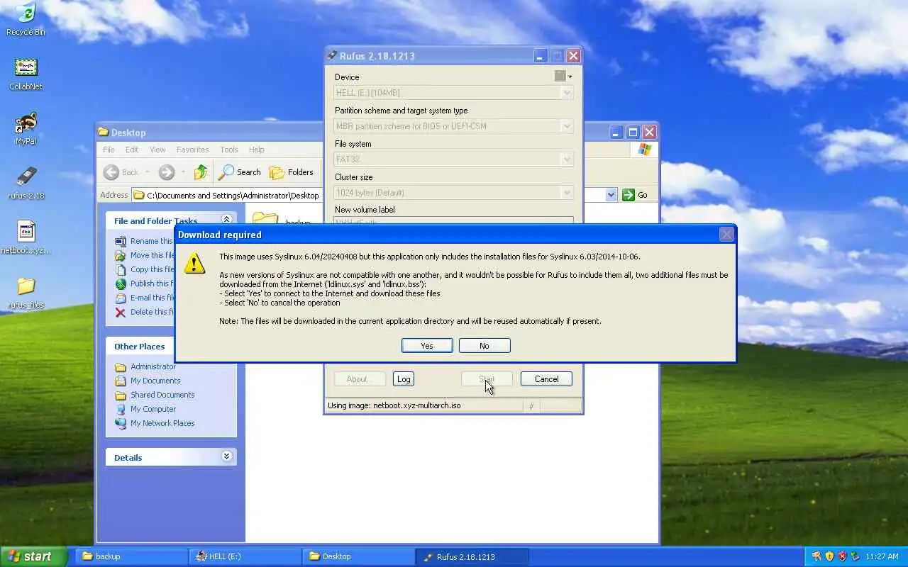Viewport: 908px width, 567px height.
Task: Expand the Details panel
Action: pos(226,456)
